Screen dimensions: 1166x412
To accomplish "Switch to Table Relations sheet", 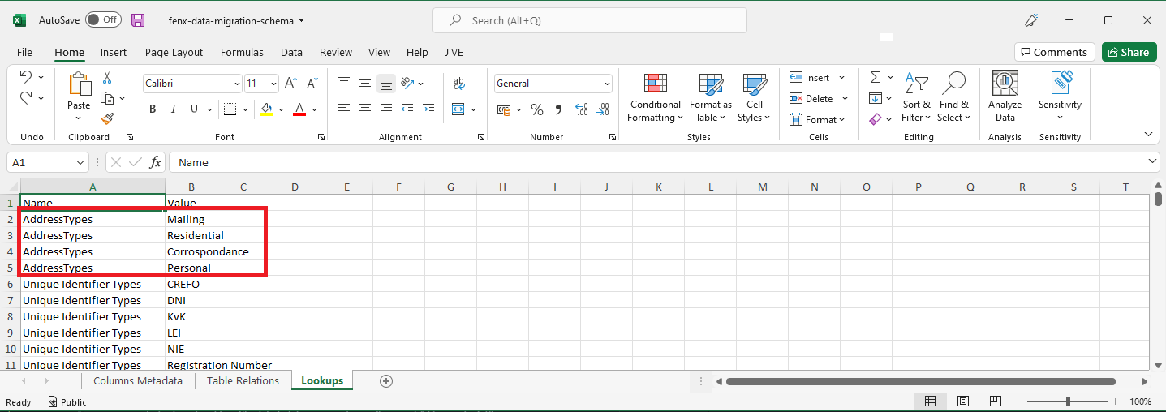I will tap(243, 381).
